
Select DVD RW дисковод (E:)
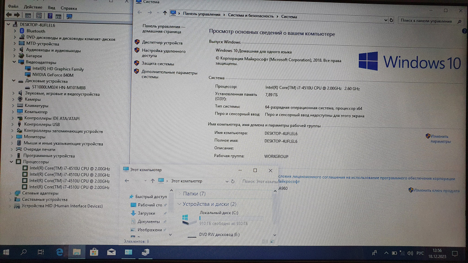coord(219,235)
